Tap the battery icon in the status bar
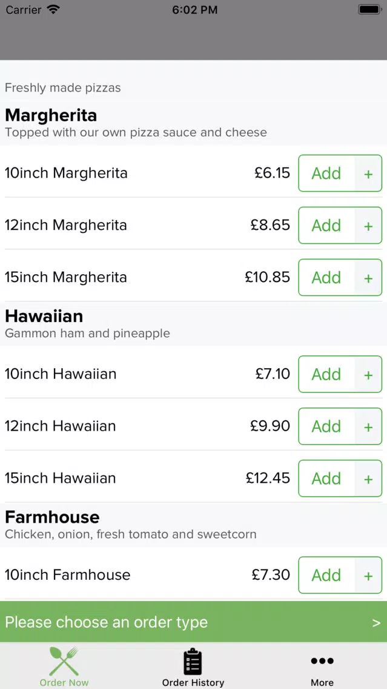The image size is (387, 689). [369, 10]
